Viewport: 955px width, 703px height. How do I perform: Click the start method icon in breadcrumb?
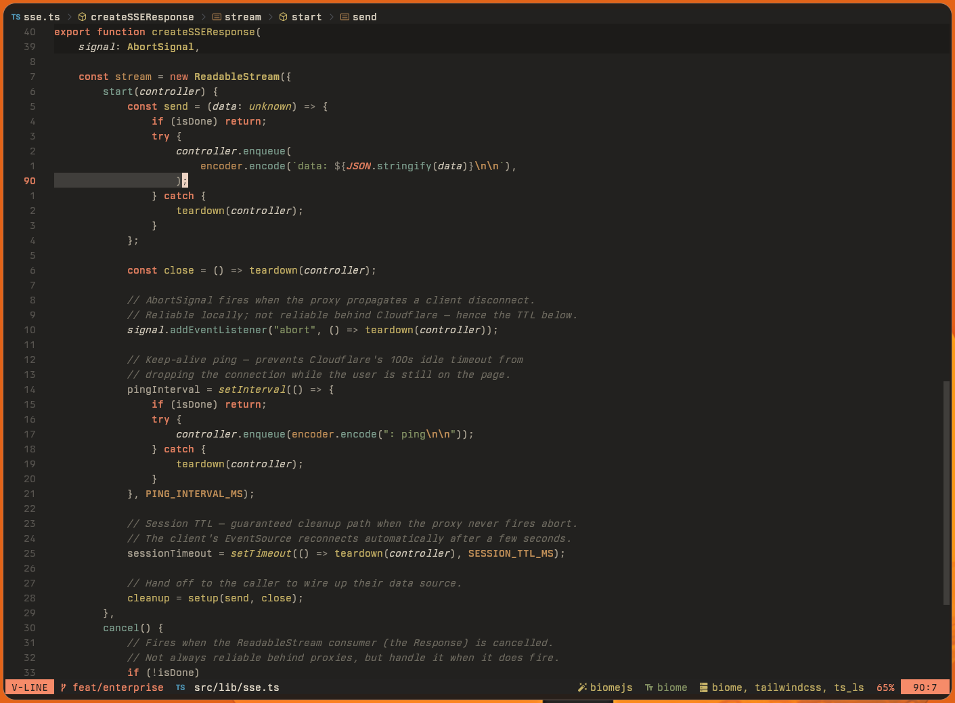[x=284, y=17]
